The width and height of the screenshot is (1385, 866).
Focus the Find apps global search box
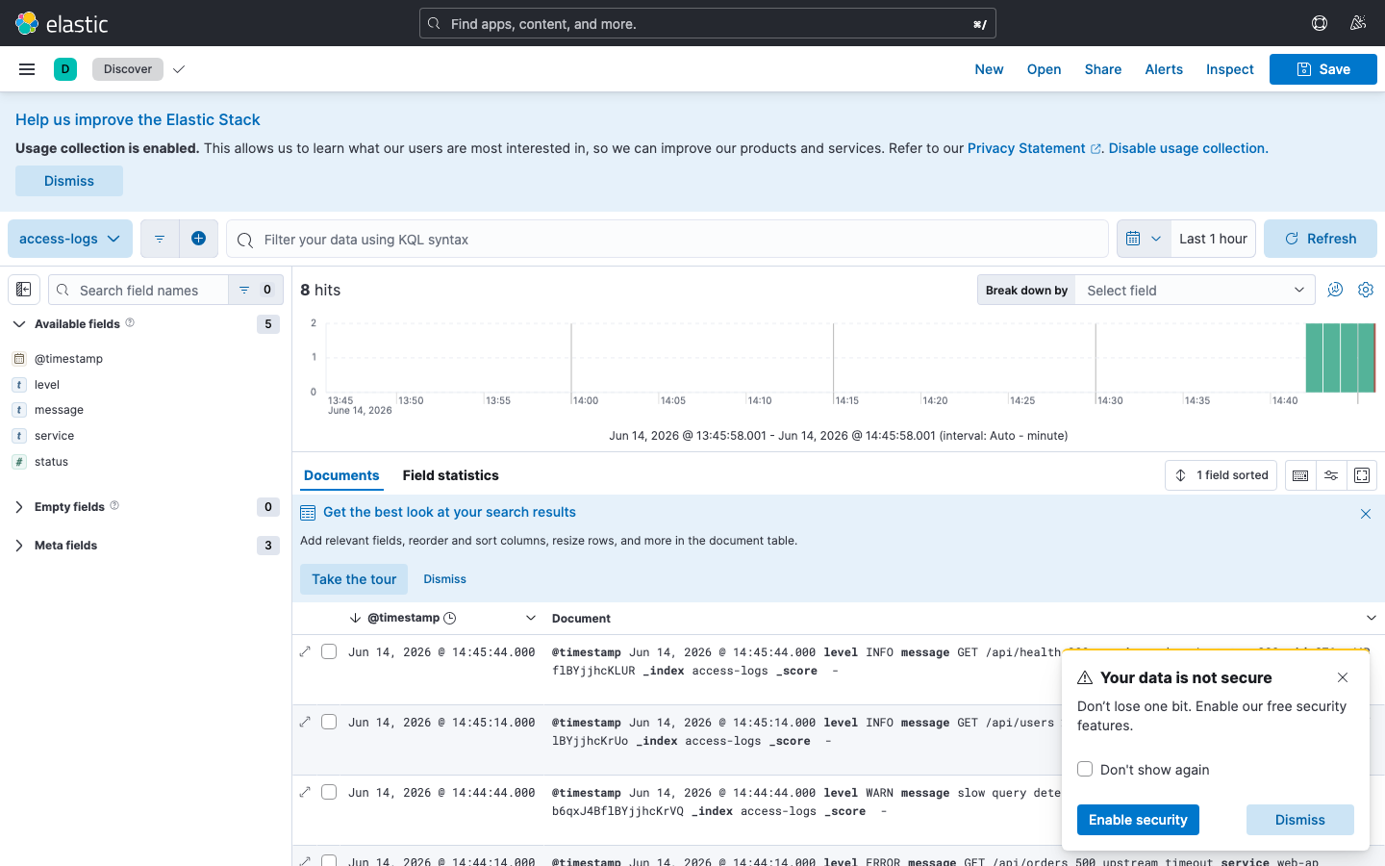pyautogui.click(x=708, y=23)
